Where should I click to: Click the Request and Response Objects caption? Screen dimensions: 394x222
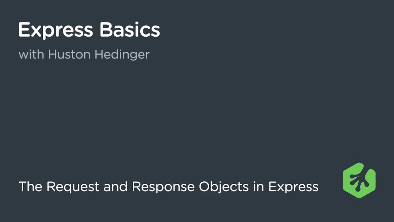coord(168,187)
